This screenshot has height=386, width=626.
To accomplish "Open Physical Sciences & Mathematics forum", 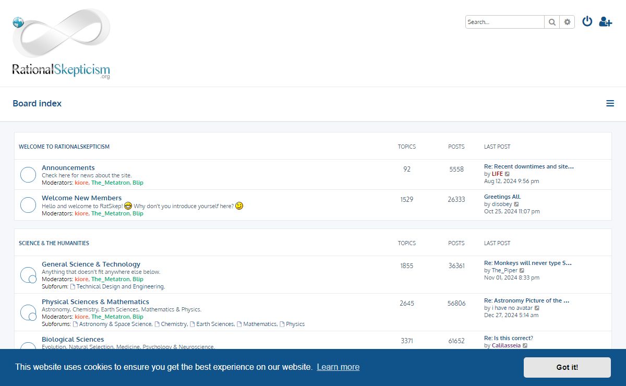I will click(95, 302).
